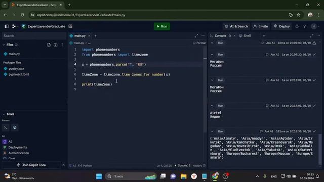The width and height of the screenshot is (324, 182).
Task: Click the Invite button
Action: tap(261, 26)
